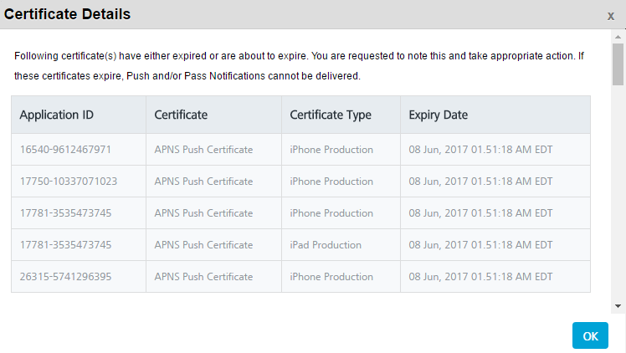Click the scrollbar up arrow
The height and width of the screenshot is (353, 626).
point(618,37)
